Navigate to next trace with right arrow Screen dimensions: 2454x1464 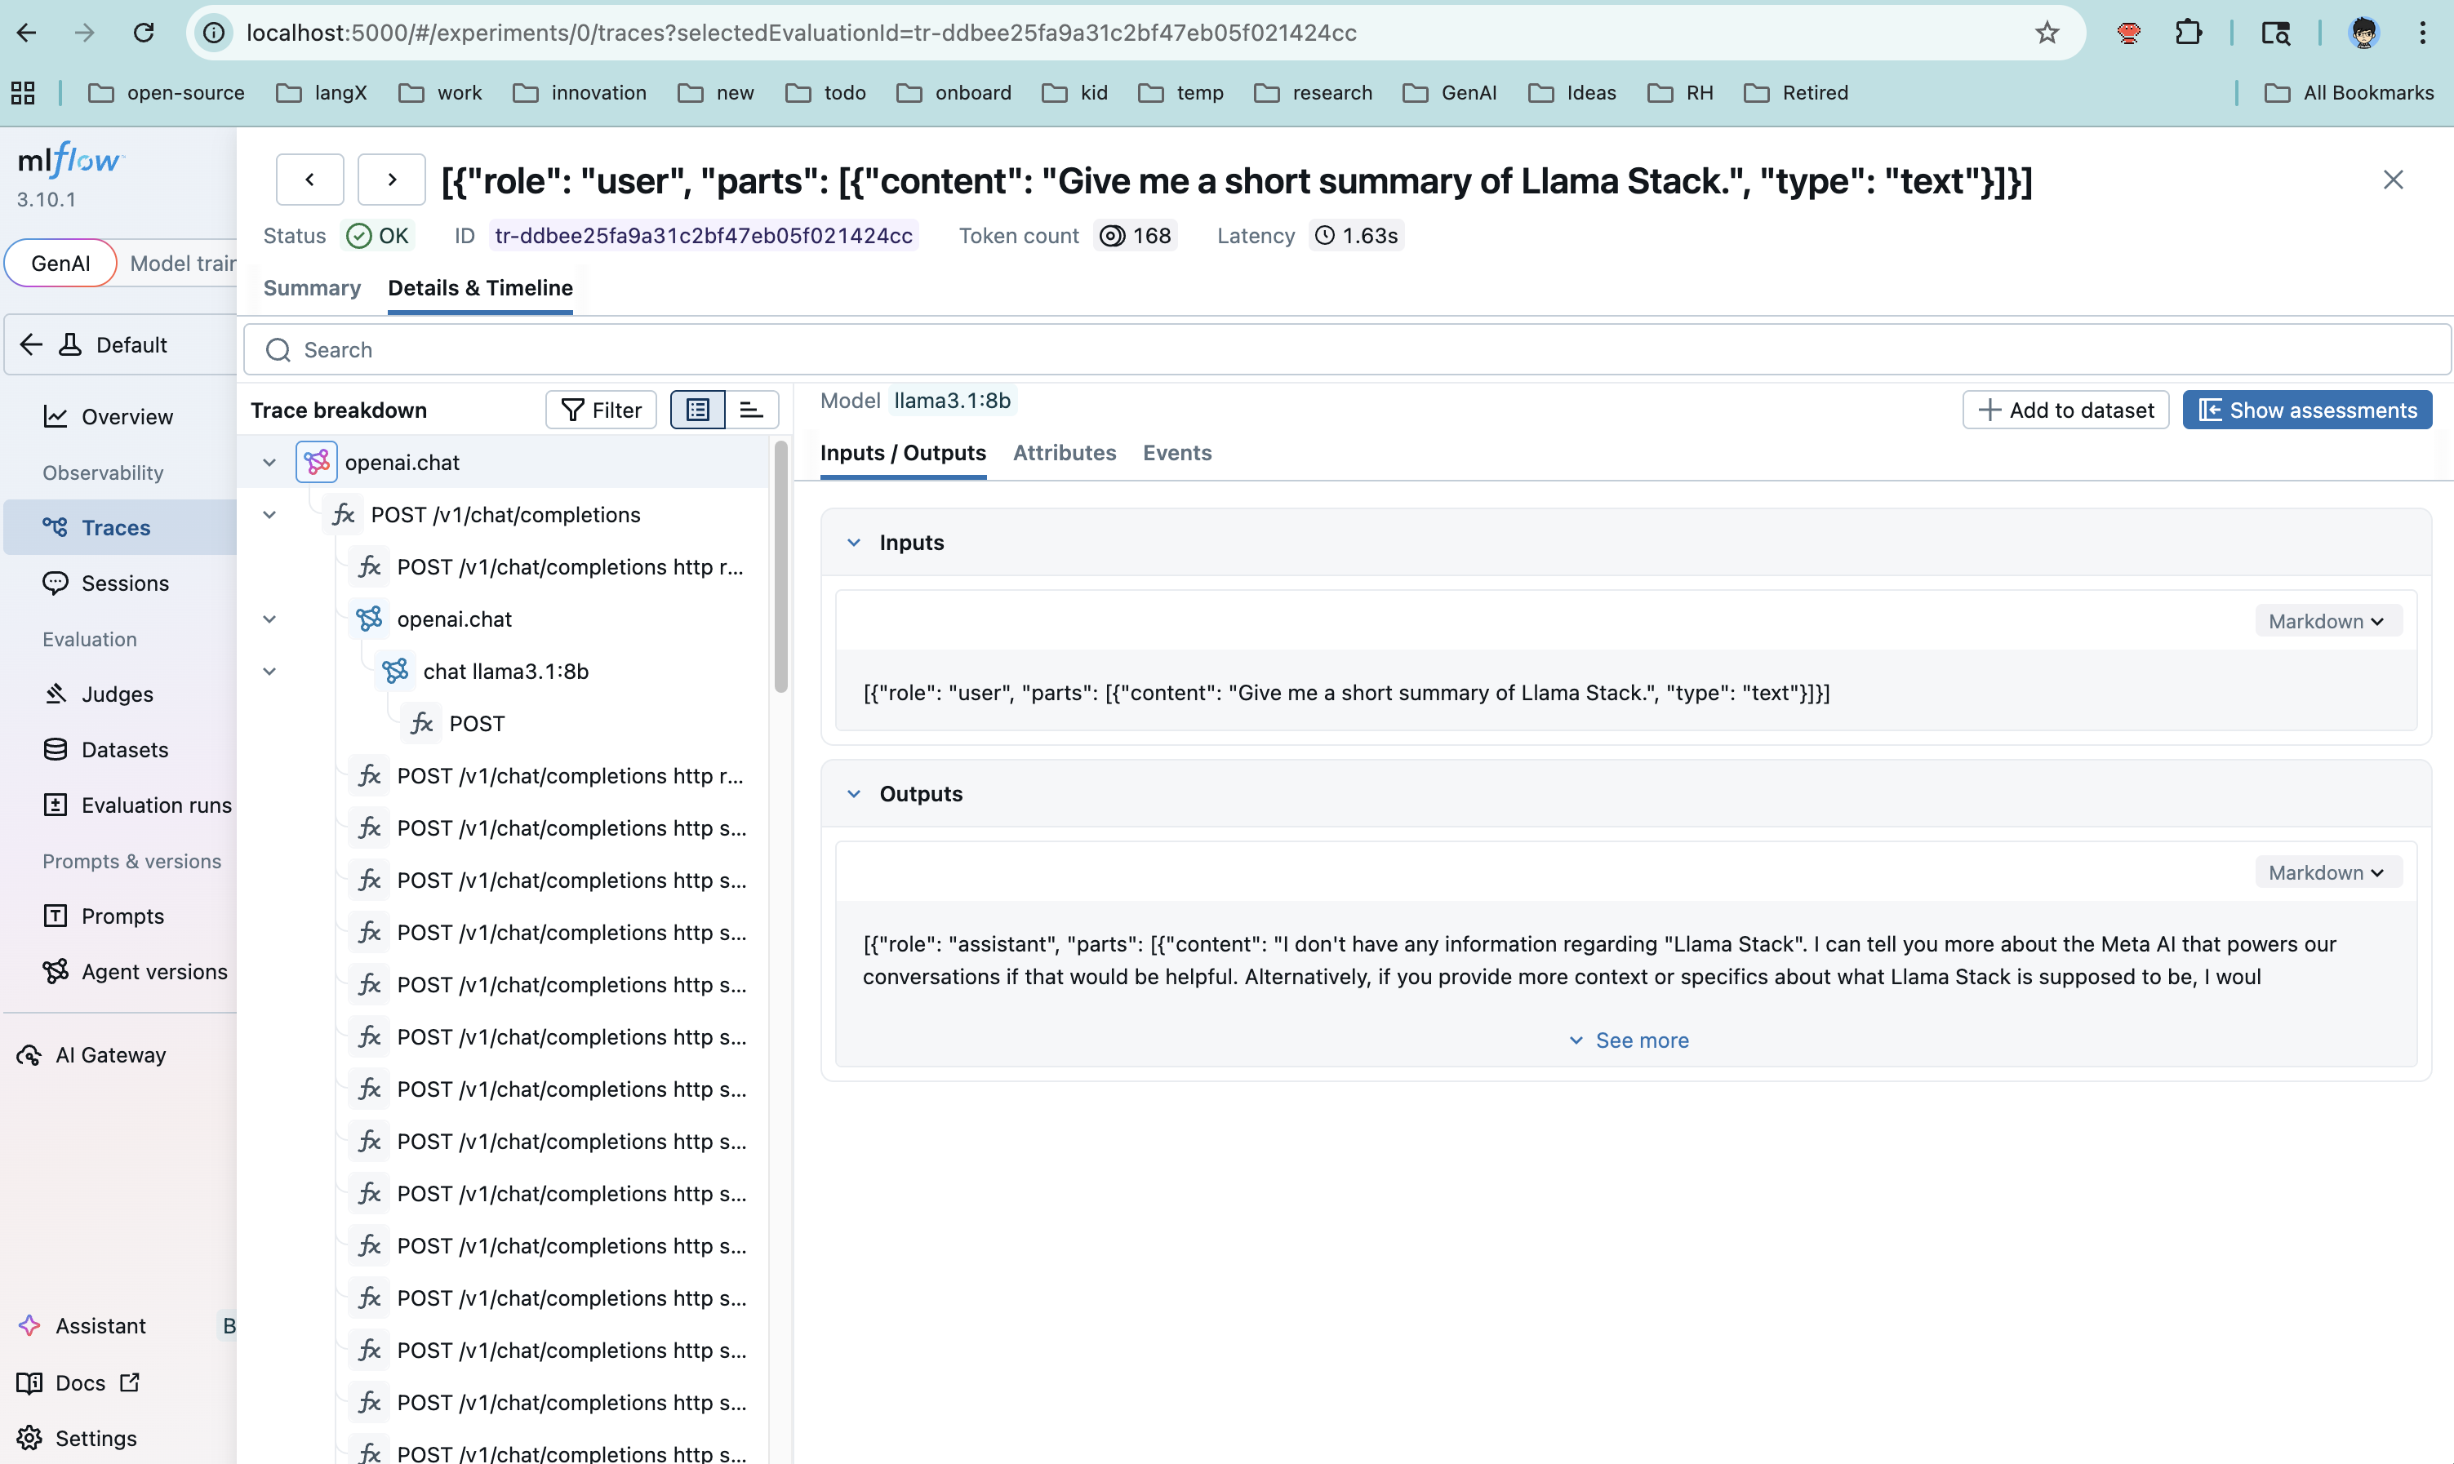(392, 180)
